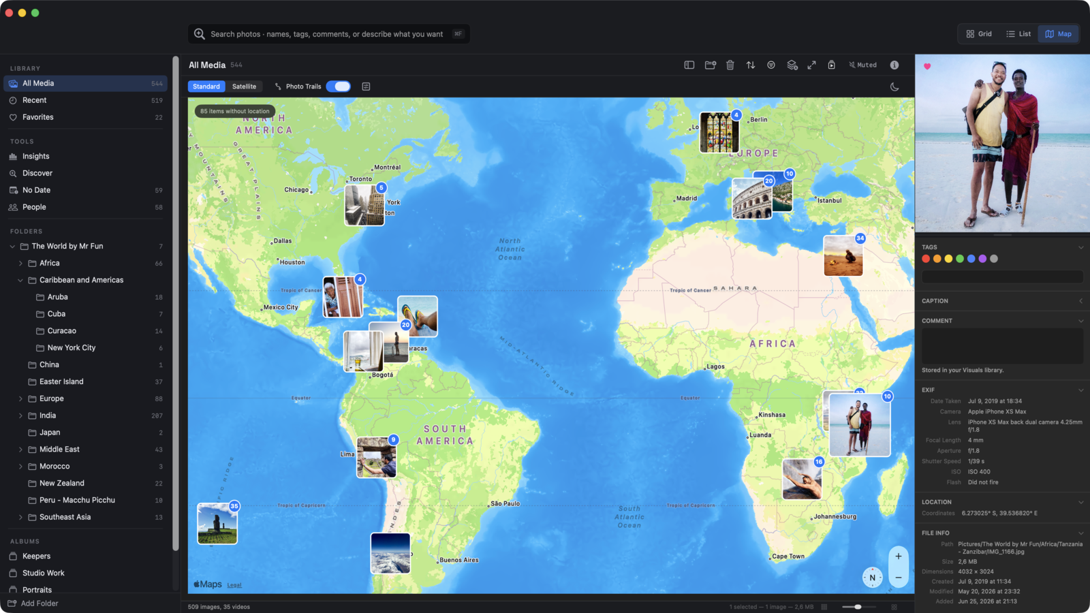The height and width of the screenshot is (613, 1090).
Task: Click the stacked layers icon in toolbar
Action: pos(792,65)
